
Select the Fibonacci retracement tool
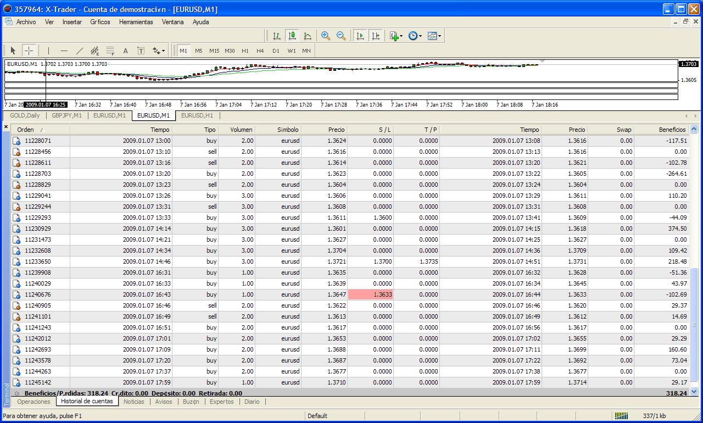pos(110,51)
